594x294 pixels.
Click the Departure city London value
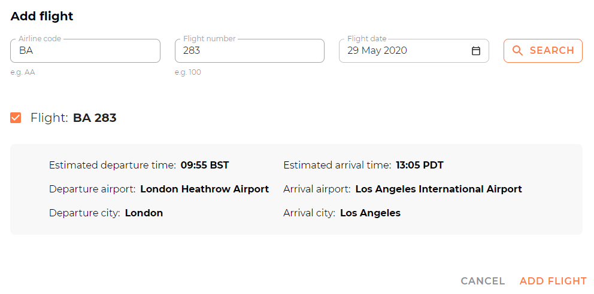pos(144,213)
